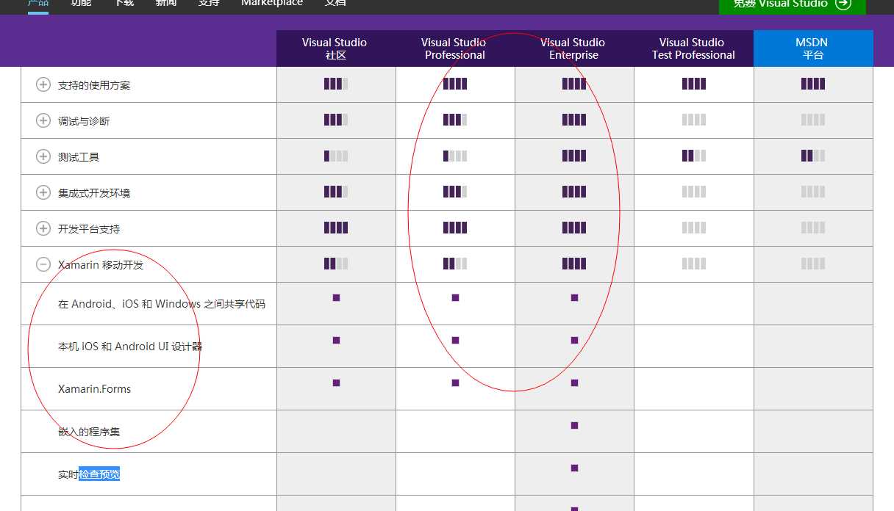Collapse the Xamarin 移动开发 row

coord(43,264)
